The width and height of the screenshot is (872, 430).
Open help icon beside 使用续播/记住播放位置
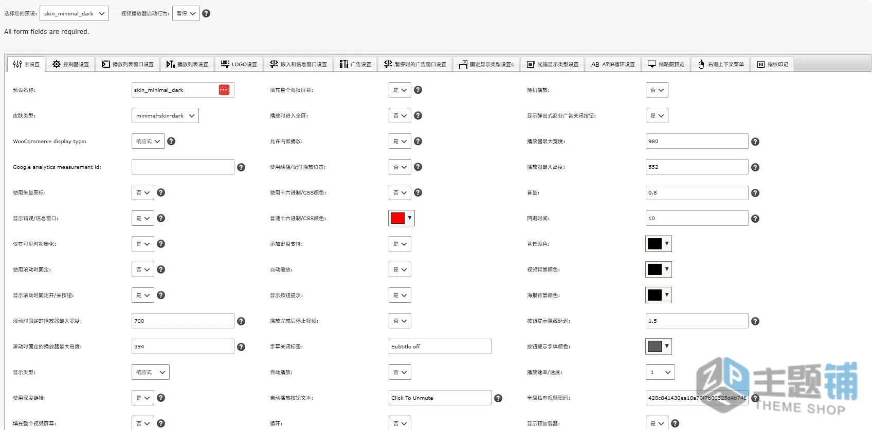[x=418, y=167]
